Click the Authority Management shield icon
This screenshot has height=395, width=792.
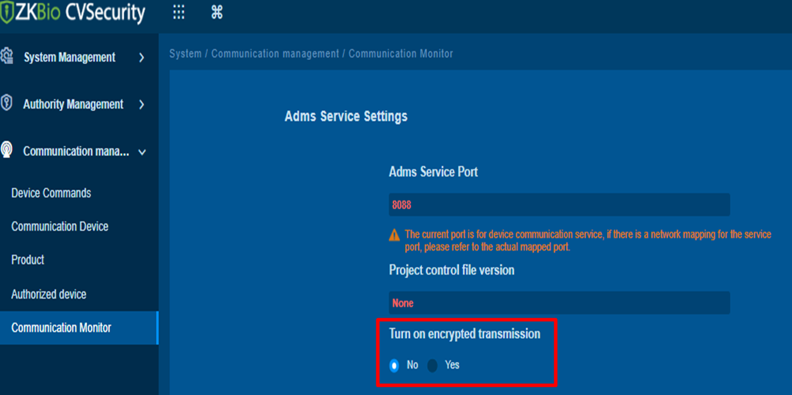6,103
